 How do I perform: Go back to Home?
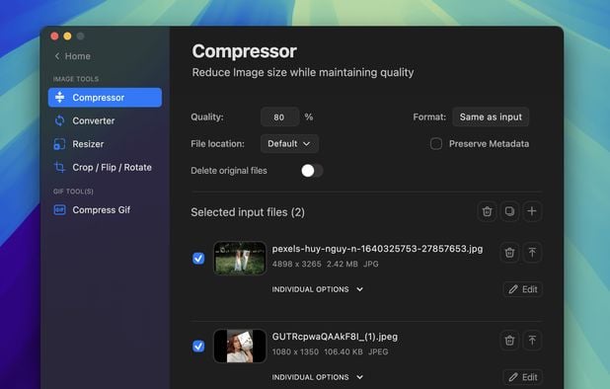tap(72, 56)
